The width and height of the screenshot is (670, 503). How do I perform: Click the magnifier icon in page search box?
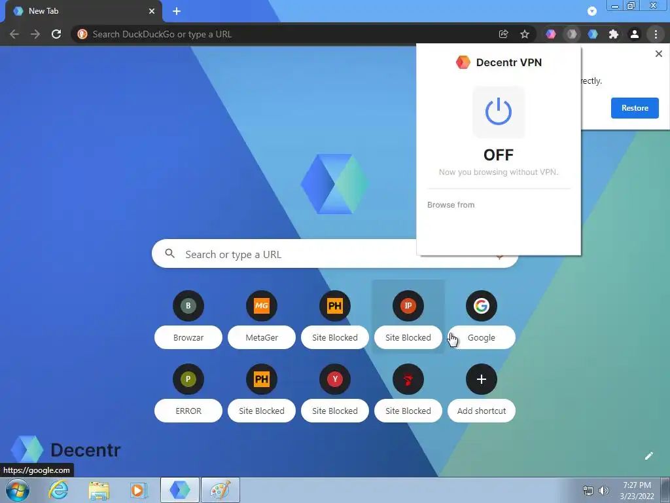(x=169, y=253)
